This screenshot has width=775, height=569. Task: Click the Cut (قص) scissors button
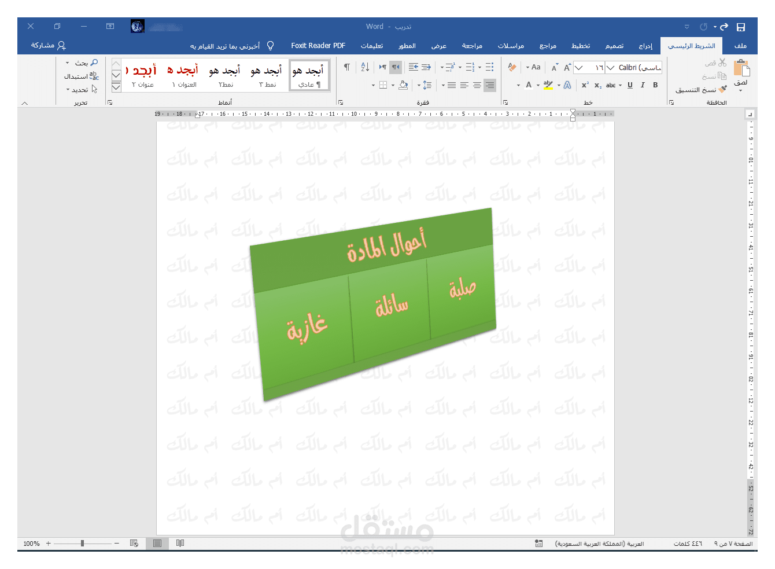(x=716, y=63)
